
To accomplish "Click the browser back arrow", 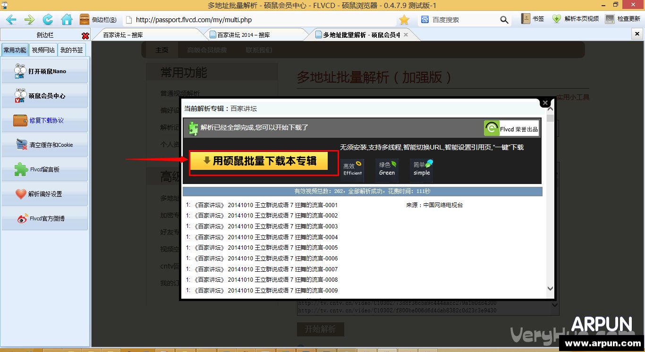I will click(x=11, y=19).
